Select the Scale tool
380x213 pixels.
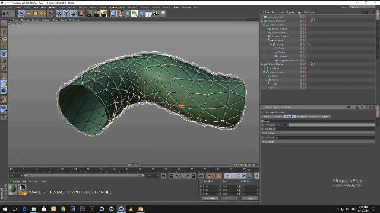[x=36, y=14]
